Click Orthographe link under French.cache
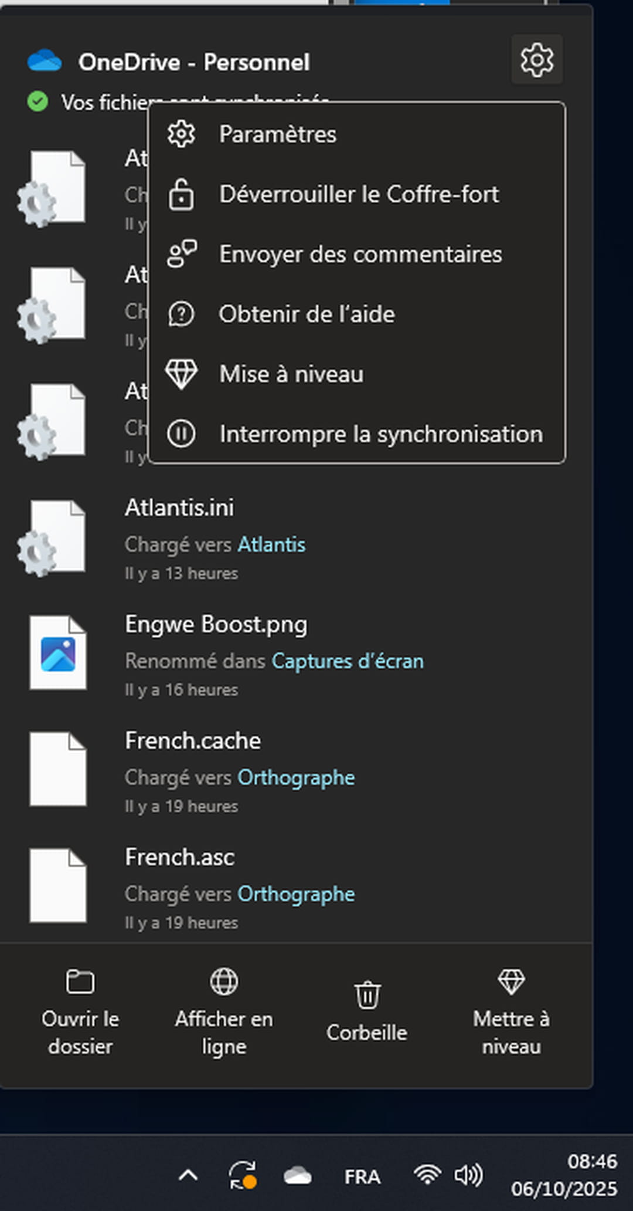Viewport: 633px width, 1211px height. click(296, 777)
